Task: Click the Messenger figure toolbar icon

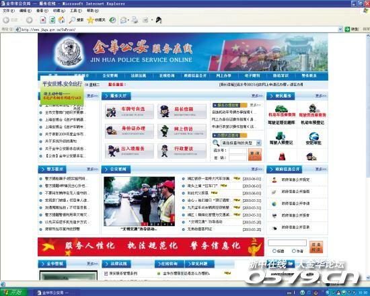Action: point(159,20)
